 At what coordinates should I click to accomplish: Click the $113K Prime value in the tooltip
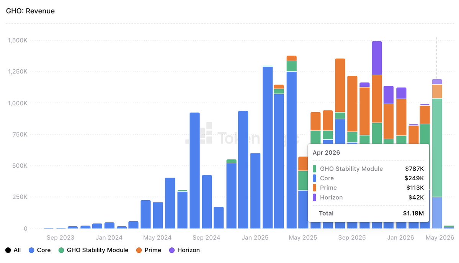click(x=415, y=188)
